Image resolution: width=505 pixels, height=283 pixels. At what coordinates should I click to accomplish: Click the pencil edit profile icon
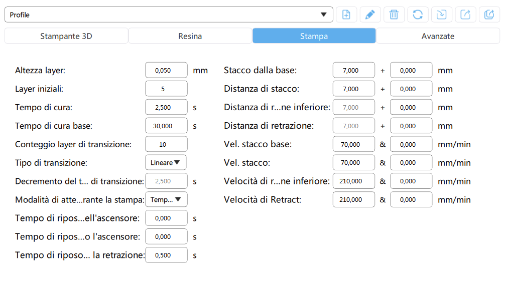(370, 15)
